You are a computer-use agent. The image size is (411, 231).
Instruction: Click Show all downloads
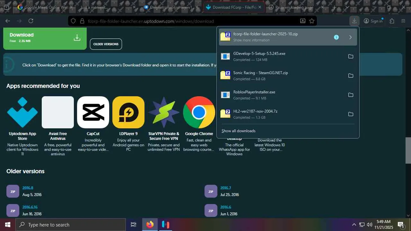click(x=239, y=131)
